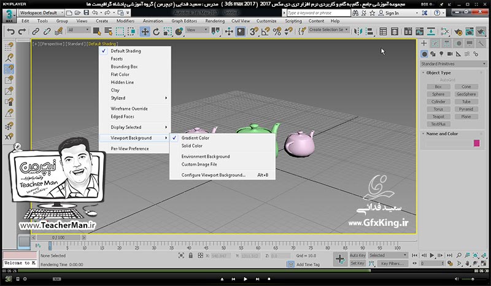Image resolution: width=491 pixels, height=286 pixels.
Task: Open the Layer Explorer icon
Action: (395, 32)
